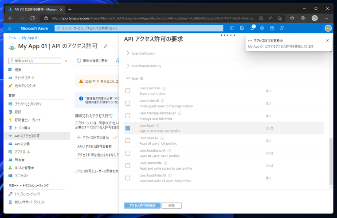Viewport: 337px width, 218px height.
Task: Show info for User.Export.All permission
Action: pyautogui.click(x=164, y=88)
